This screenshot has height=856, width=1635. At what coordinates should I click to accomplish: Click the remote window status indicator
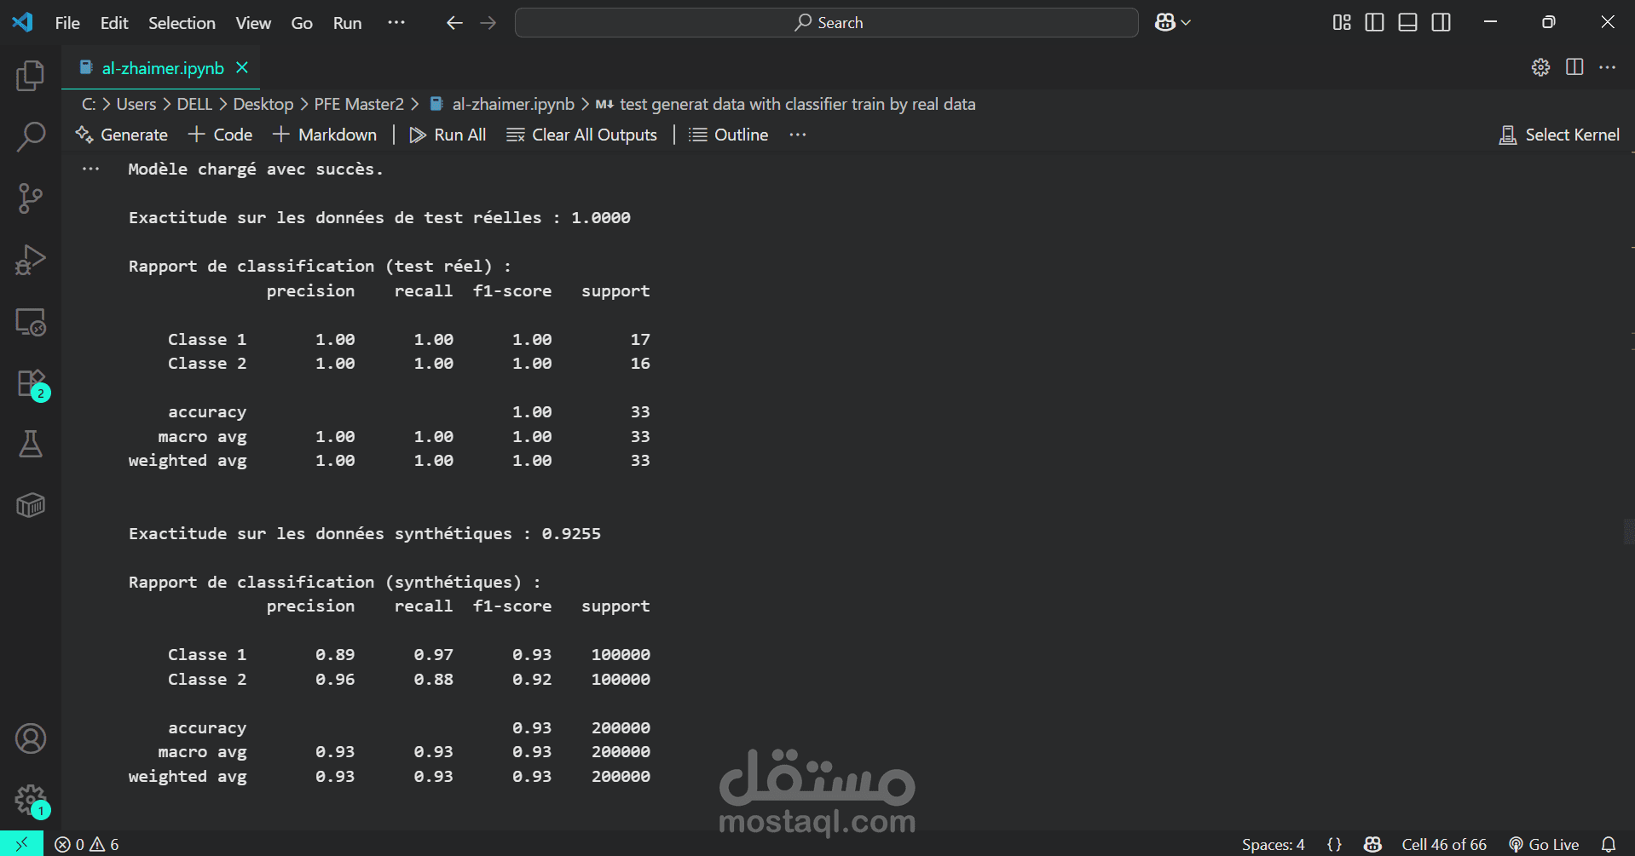click(x=21, y=844)
